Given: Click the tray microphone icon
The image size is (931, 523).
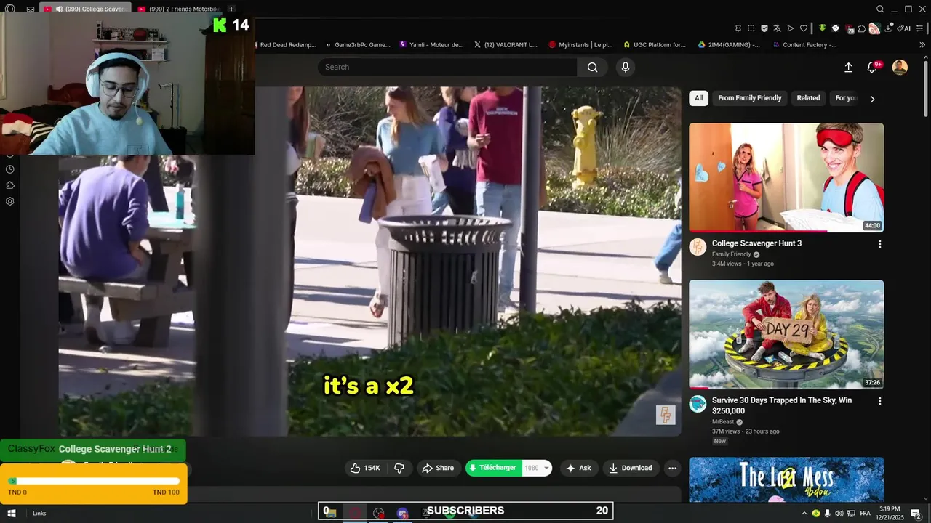Looking at the screenshot, I should point(828,514).
